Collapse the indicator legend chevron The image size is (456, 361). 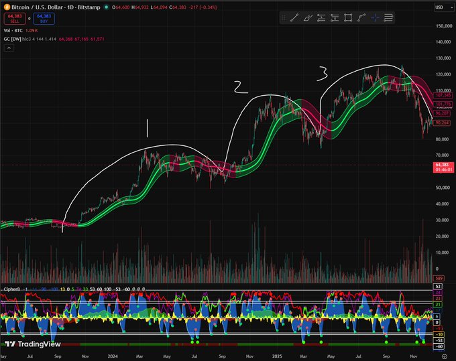[x=9, y=48]
